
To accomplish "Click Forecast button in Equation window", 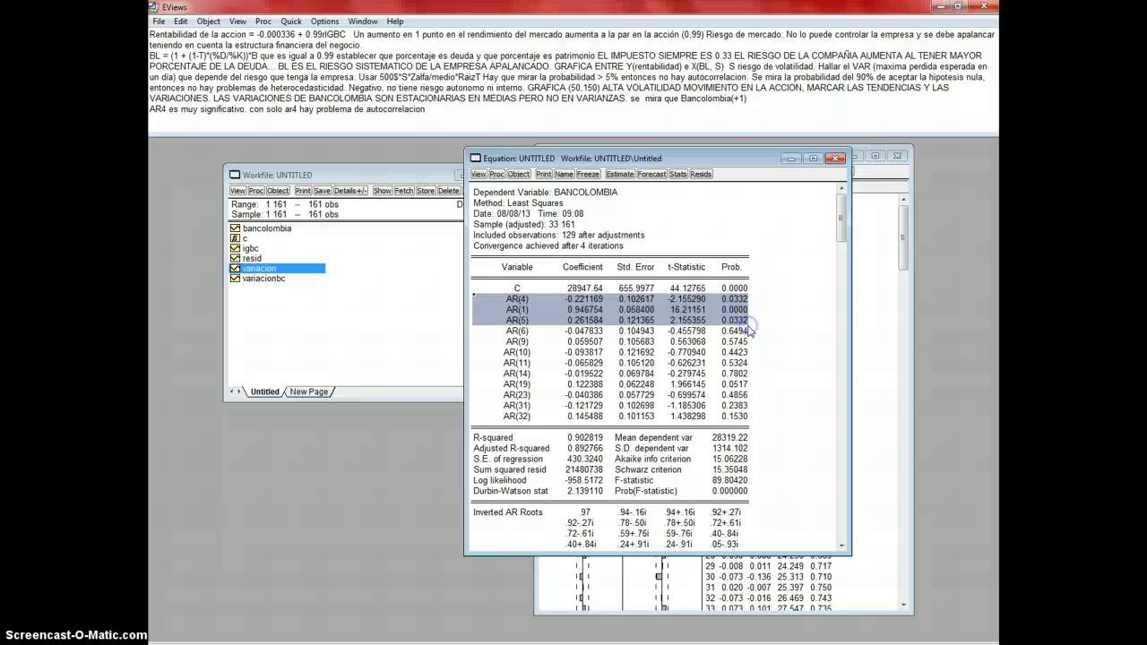I will [651, 175].
